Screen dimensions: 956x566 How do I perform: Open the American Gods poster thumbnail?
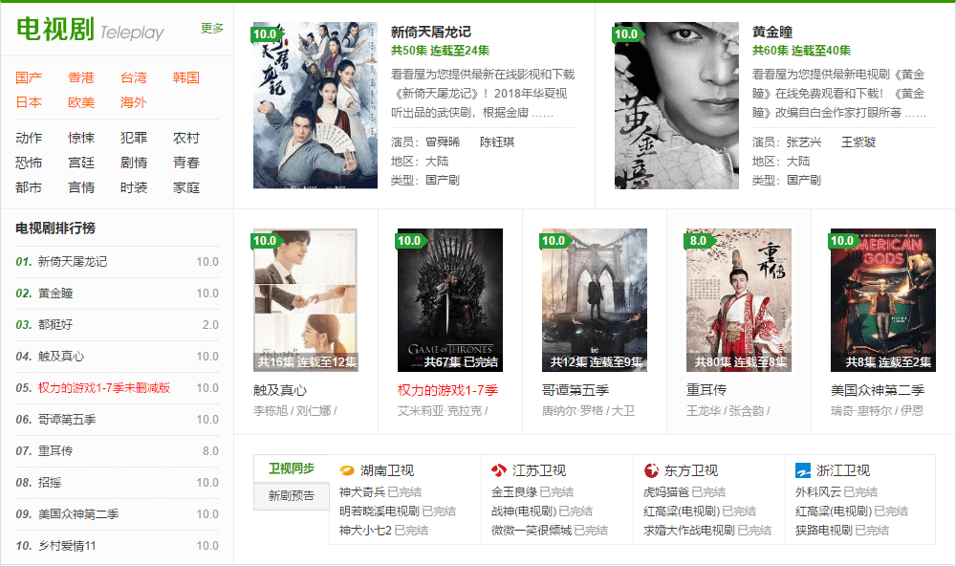click(882, 300)
